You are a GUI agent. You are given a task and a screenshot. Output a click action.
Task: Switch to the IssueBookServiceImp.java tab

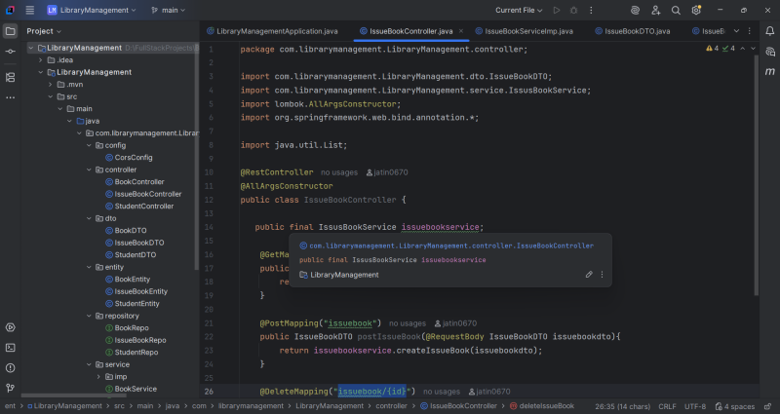[523, 31]
